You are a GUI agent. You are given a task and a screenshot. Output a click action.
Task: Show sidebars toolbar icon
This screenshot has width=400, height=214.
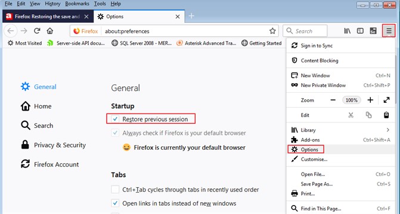coord(360,31)
